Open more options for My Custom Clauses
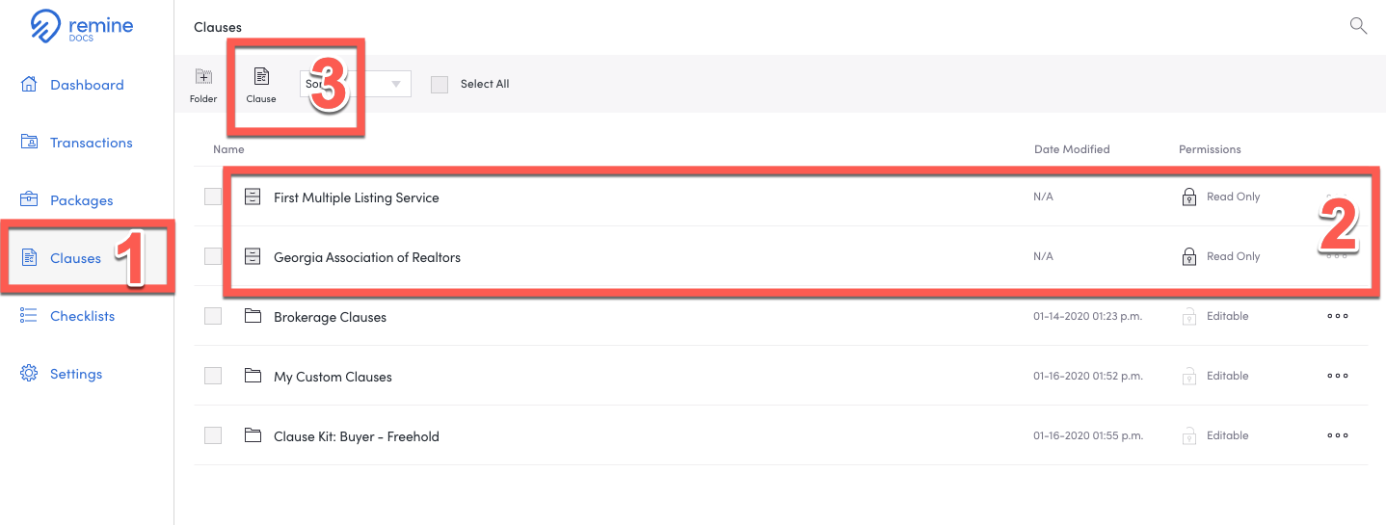1386x525 pixels. click(1338, 376)
